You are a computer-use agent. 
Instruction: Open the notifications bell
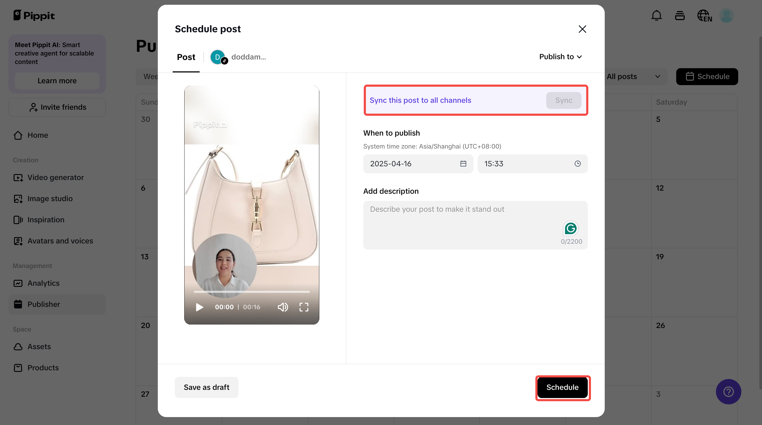[x=656, y=15]
